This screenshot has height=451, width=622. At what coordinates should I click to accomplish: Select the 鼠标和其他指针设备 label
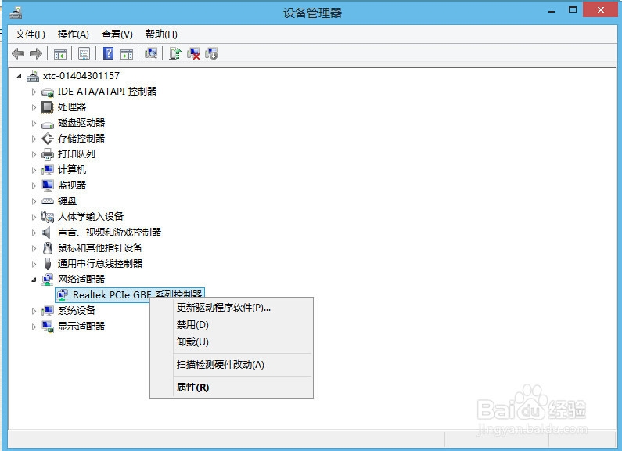pyautogui.click(x=100, y=248)
